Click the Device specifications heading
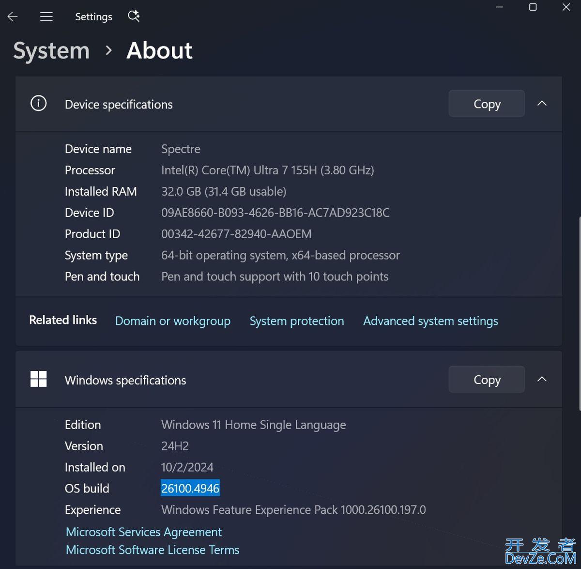The width and height of the screenshot is (581, 569). 119,105
